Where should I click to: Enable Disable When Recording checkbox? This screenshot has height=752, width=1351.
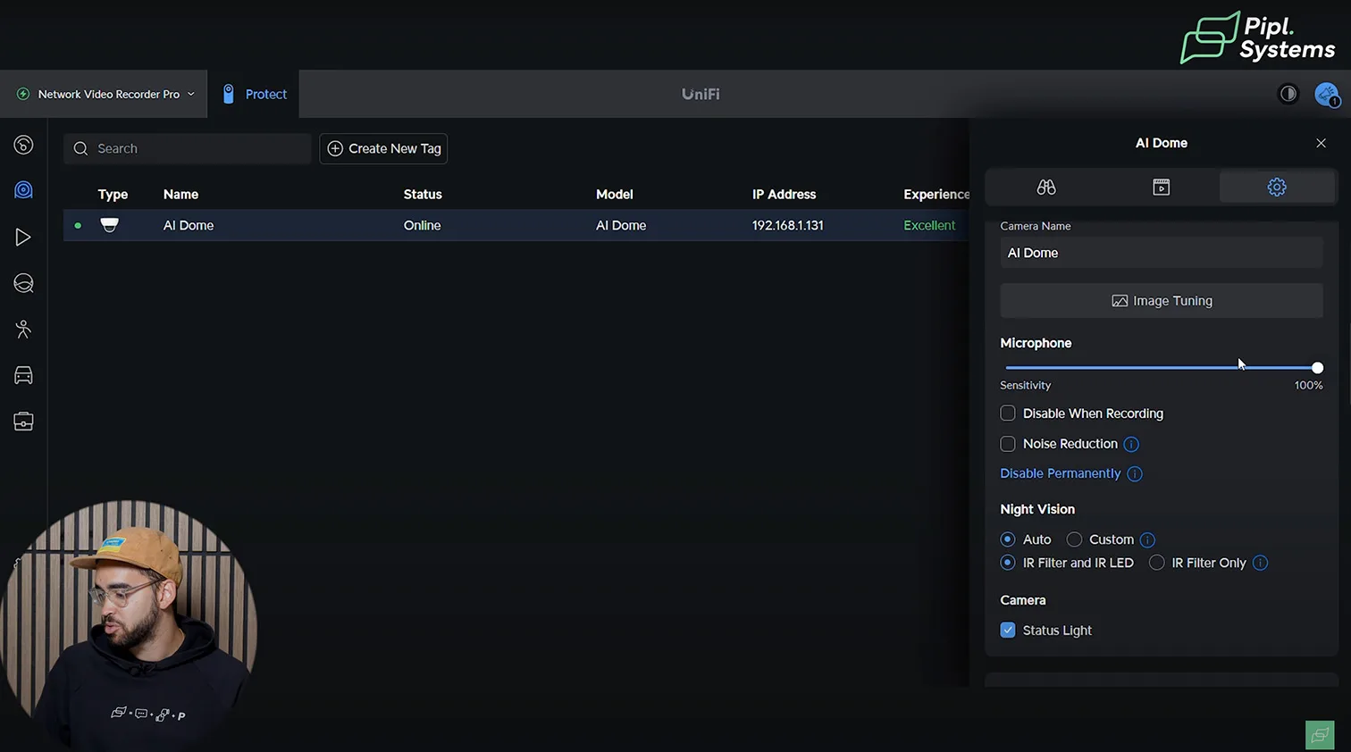tap(1008, 414)
